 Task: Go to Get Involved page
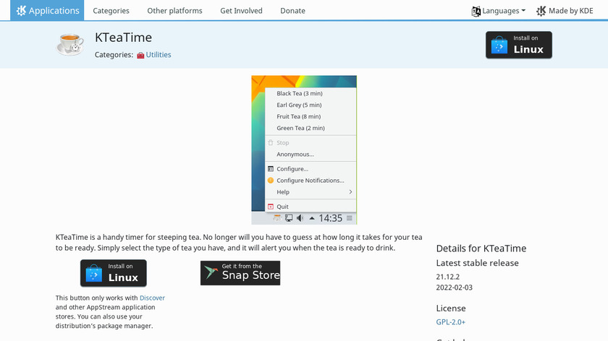click(241, 11)
